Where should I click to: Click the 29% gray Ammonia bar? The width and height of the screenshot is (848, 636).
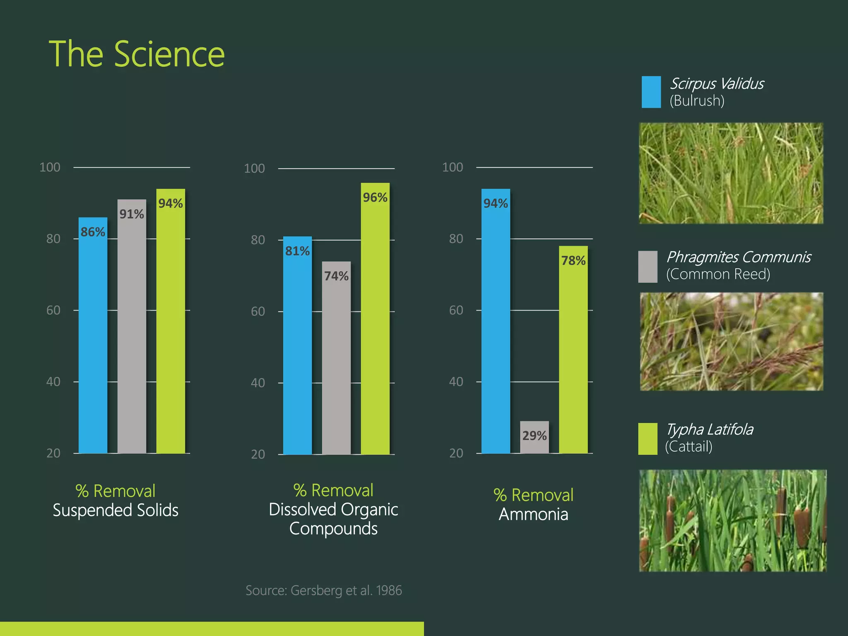[535, 437]
